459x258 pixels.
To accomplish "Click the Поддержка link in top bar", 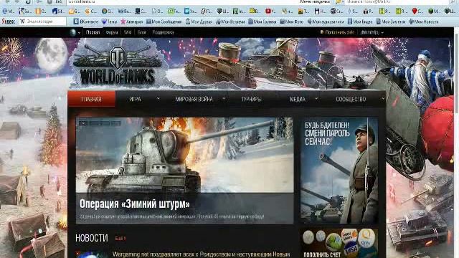I will tap(163, 32).
